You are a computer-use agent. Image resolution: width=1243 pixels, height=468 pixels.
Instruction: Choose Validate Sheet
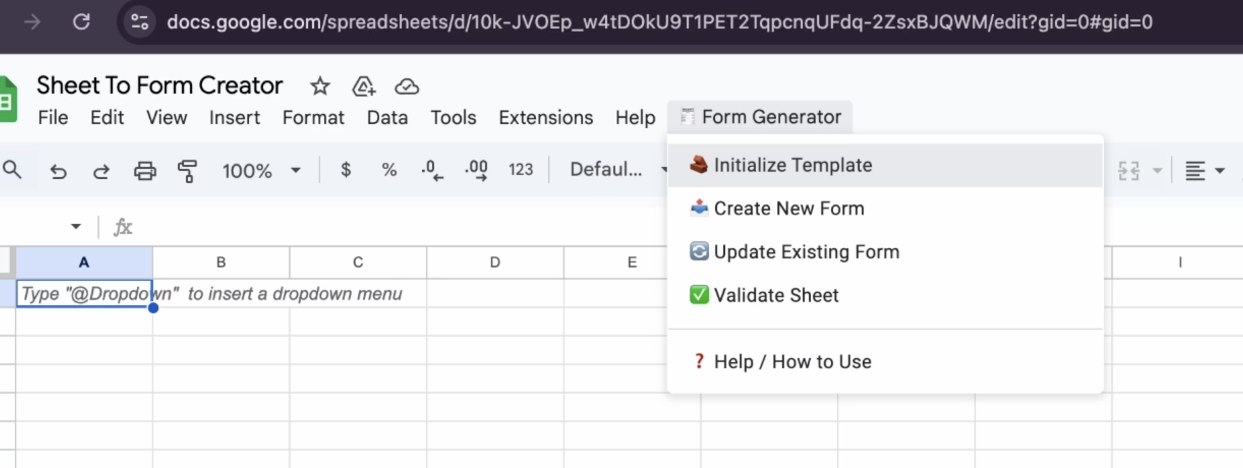tap(885, 295)
